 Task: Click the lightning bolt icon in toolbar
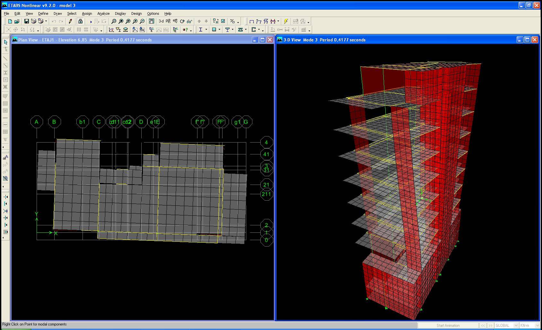pyautogui.click(x=286, y=22)
